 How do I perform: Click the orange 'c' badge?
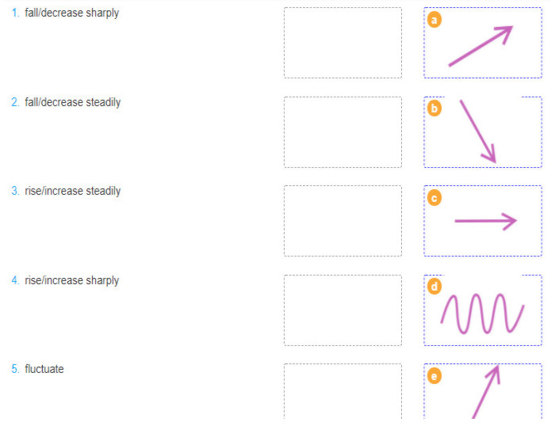point(434,198)
